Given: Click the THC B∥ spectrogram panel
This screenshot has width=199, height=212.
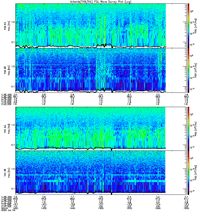Looking at the screenshot, I should pos(101,173).
